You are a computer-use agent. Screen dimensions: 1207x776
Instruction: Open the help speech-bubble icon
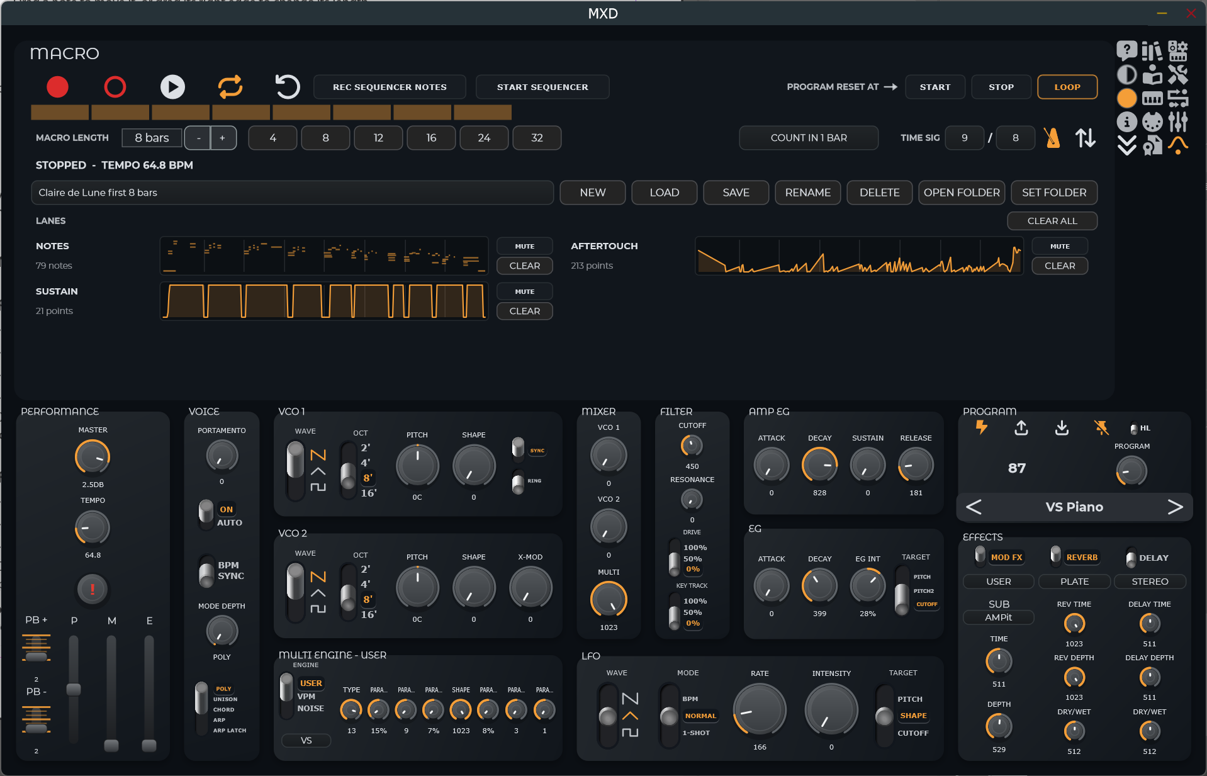(1126, 50)
